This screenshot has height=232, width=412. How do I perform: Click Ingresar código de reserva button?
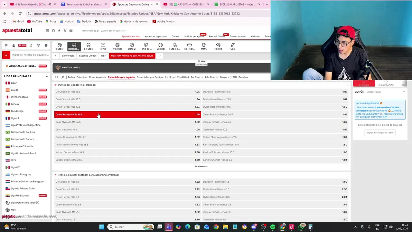[x=380, y=132]
